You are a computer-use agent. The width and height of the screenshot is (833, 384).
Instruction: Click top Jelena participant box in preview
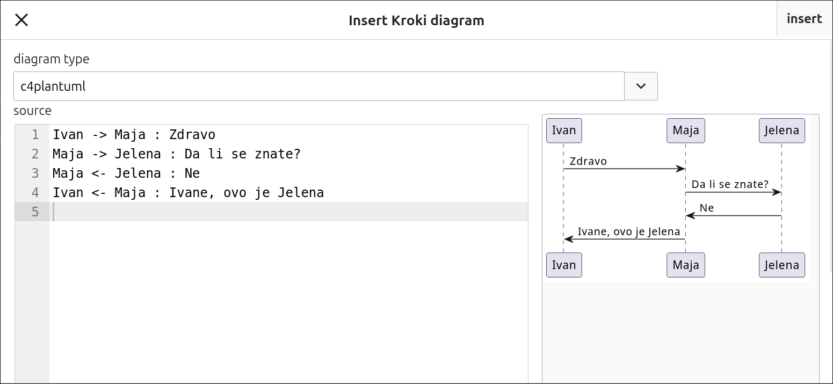point(782,131)
